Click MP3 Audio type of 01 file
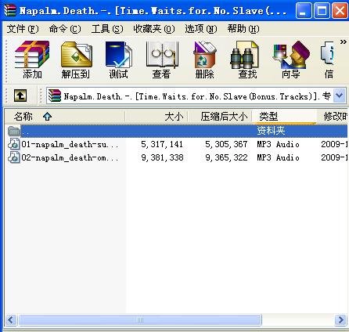This screenshot has height=332, width=349. pyautogui.click(x=278, y=144)
